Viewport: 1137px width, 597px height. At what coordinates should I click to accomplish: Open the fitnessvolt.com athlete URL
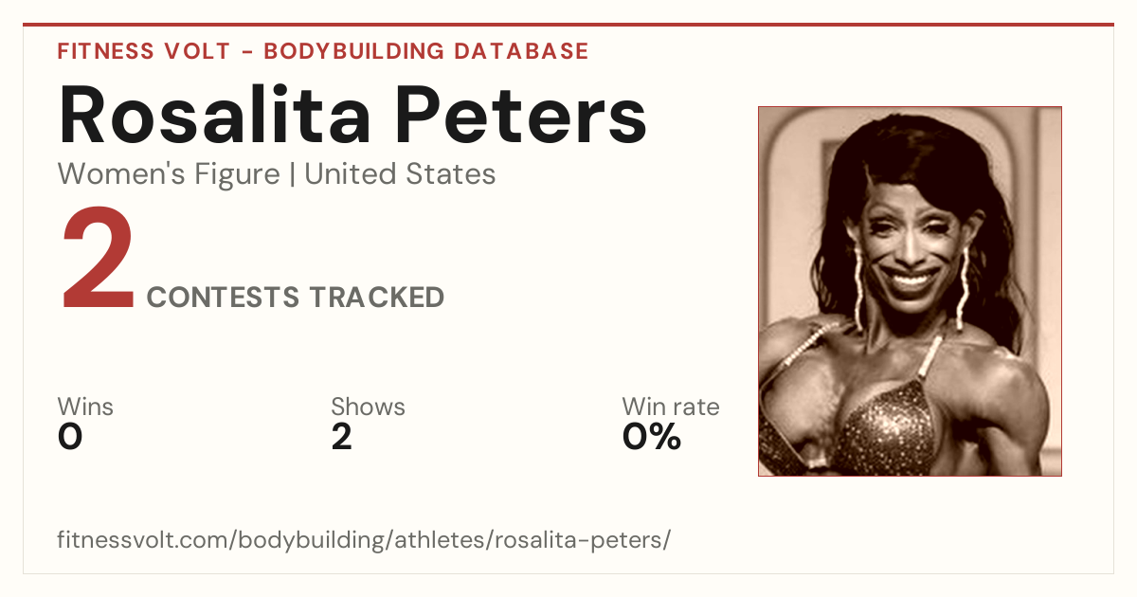pyautogui.click(x=364, y=540)
